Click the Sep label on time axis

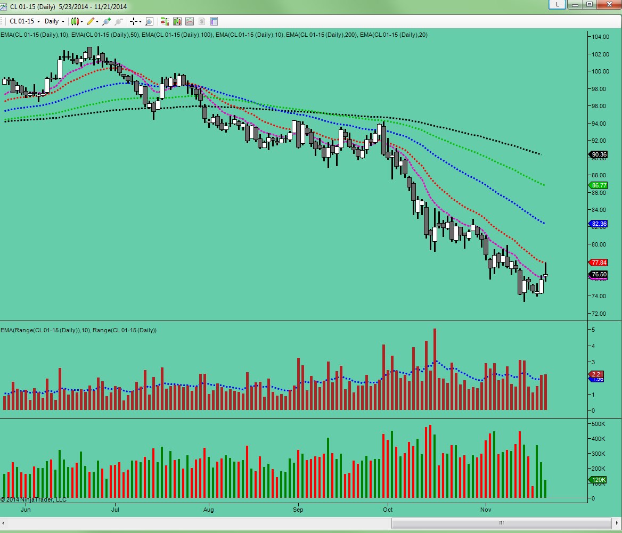pyautogui.click(x=298, y=510)
